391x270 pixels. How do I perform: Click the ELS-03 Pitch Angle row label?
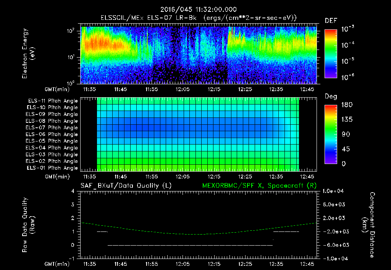[52, 154]
